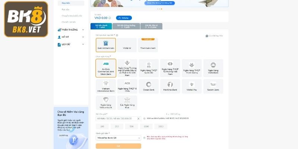Choose Ví điện tử deposit method
This screenshot has height=149, width=298.
tap(127, 45)
